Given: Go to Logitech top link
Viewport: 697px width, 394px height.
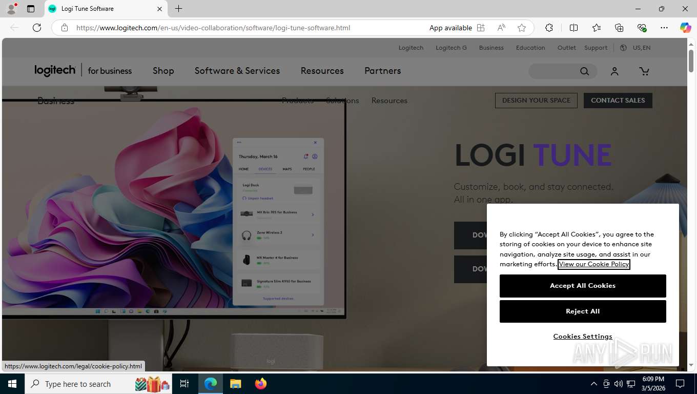Looking at the screenshot, I should (411, 48).
